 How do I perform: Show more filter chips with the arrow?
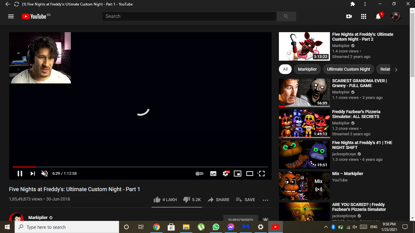pos(396,69)
